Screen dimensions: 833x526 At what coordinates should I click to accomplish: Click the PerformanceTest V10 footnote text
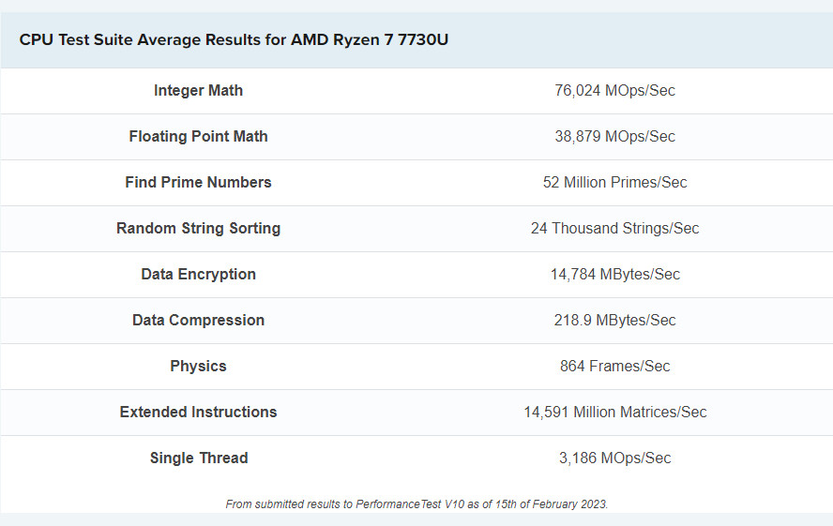(416, 504)
